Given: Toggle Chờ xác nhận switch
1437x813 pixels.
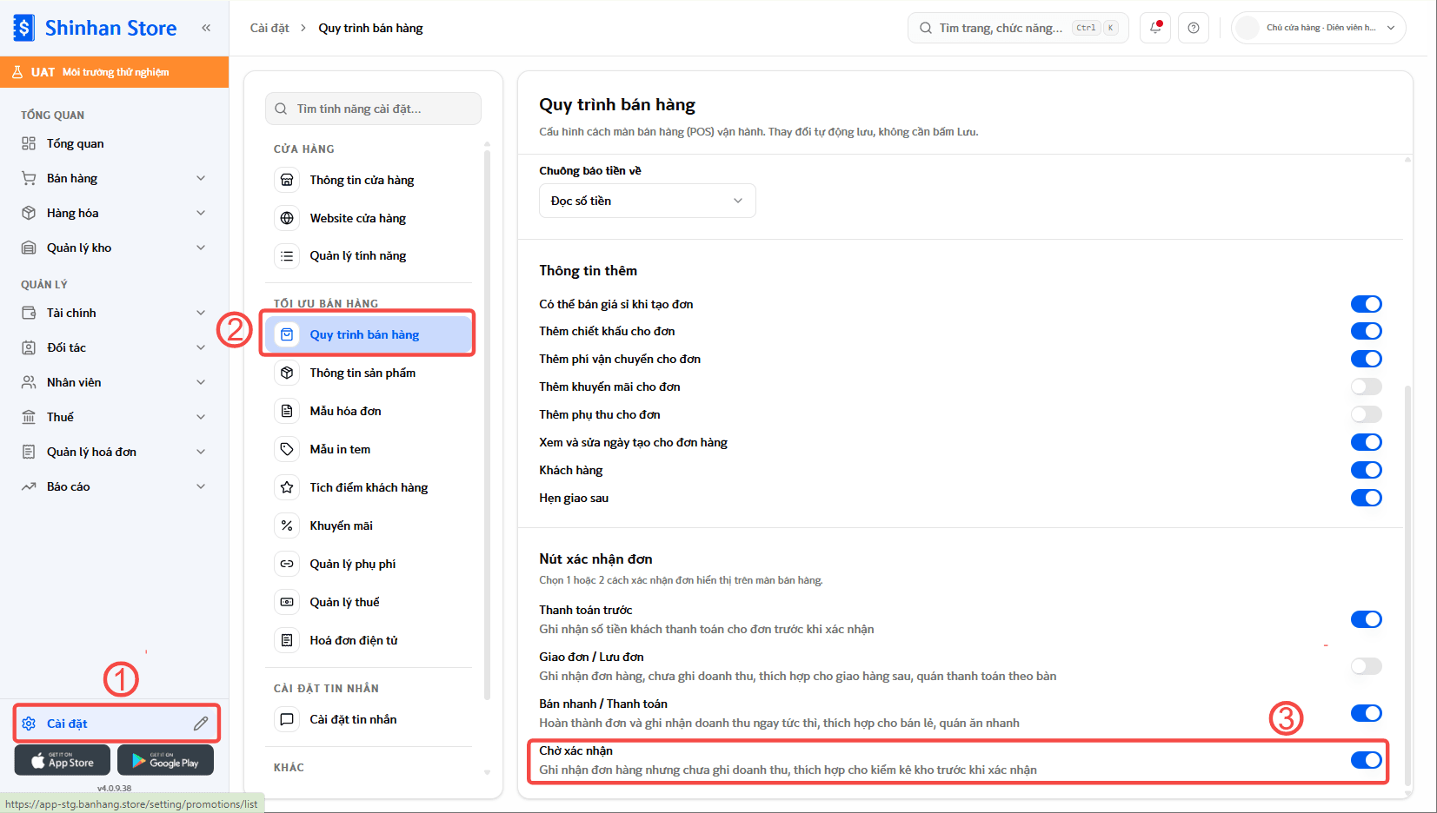Looking at the screenshot, I should (1366, 760).
